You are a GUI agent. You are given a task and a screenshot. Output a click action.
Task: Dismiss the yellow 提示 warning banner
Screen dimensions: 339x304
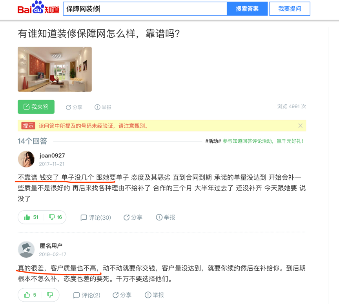300,126
